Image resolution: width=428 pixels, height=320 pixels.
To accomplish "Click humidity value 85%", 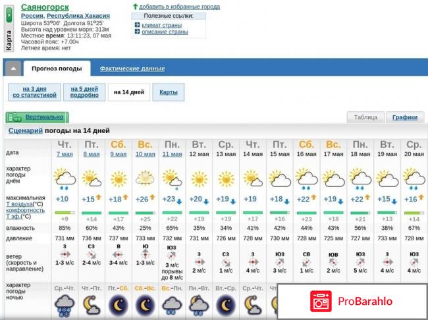I will (65, 228).
